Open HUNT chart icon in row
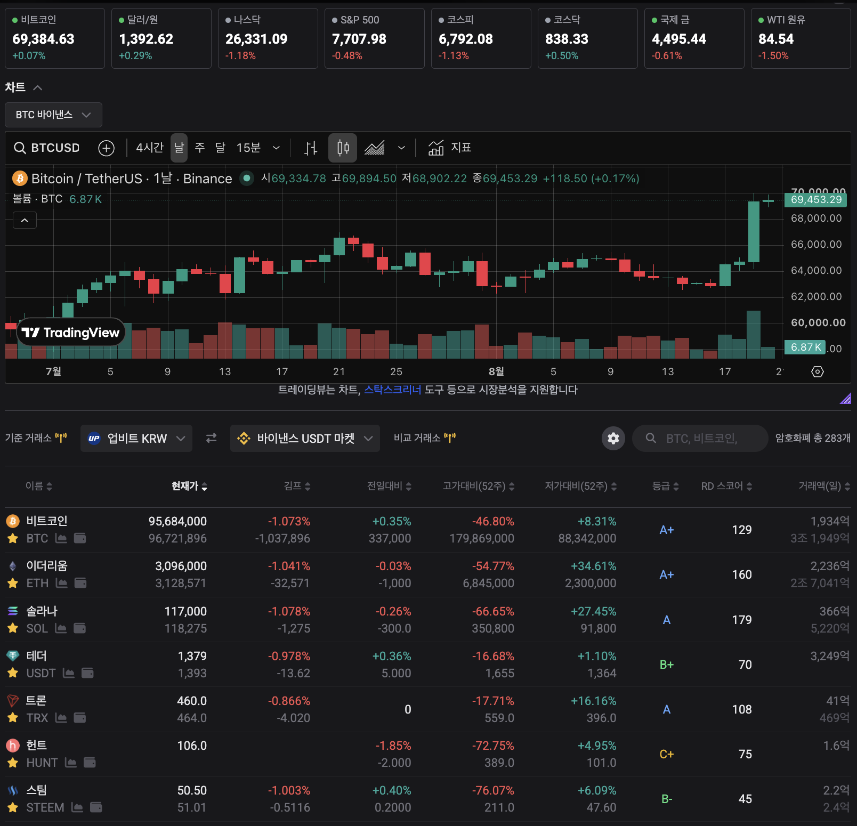This screenshot has width=857, height=826. pos(71,763)
